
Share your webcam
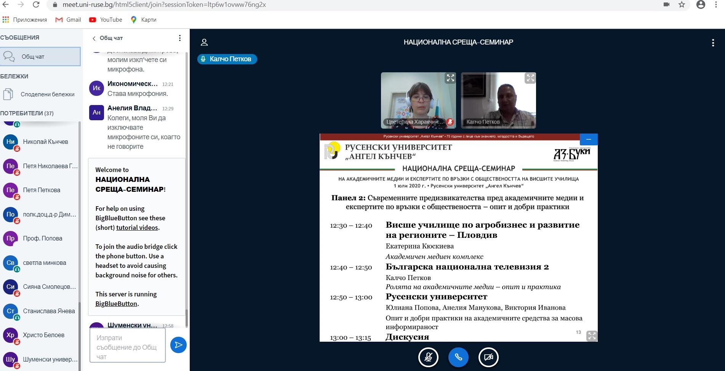pyautogui.click(x=488, y=357)
